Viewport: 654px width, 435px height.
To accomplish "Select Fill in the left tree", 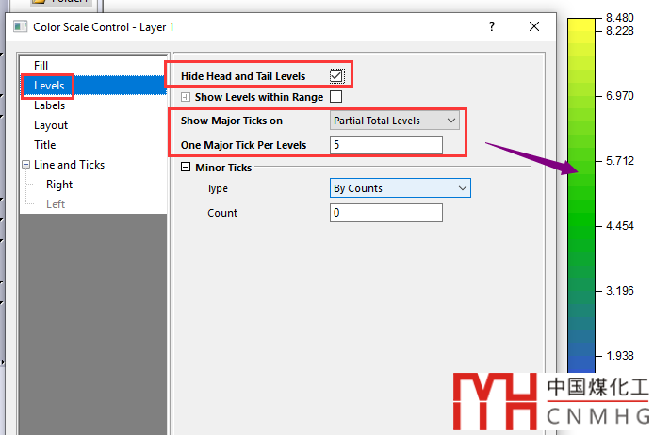I will tap(41, 65).
